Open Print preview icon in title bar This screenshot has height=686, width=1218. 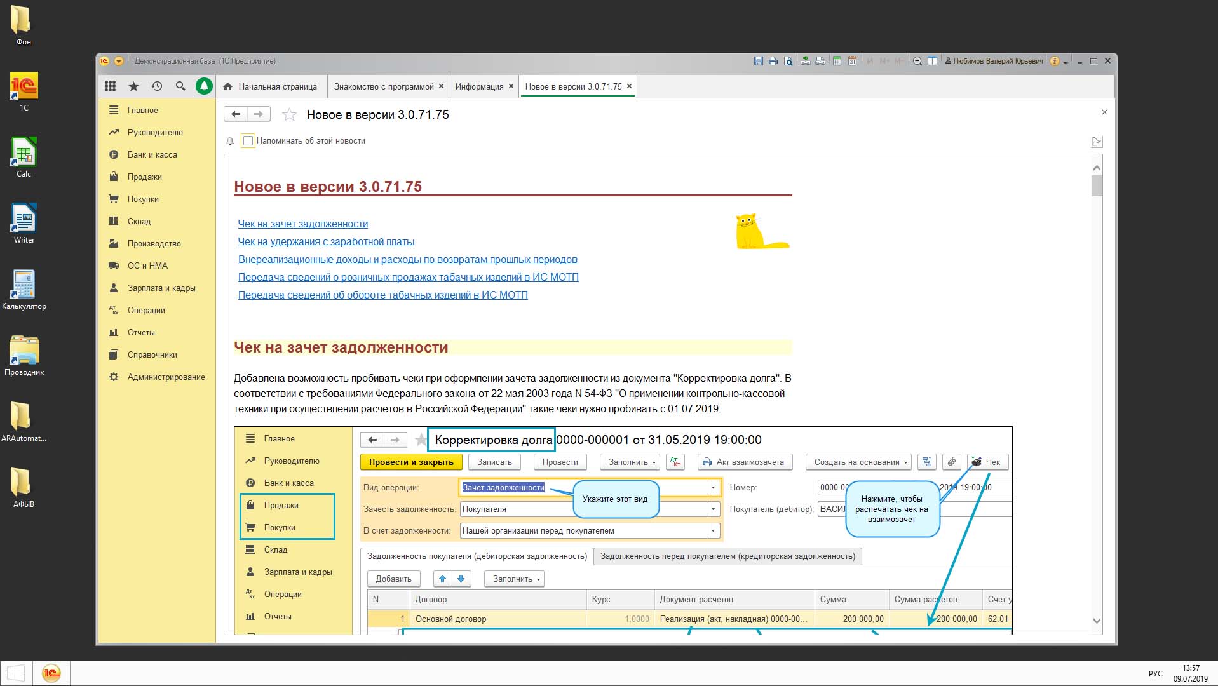[788, 61]
